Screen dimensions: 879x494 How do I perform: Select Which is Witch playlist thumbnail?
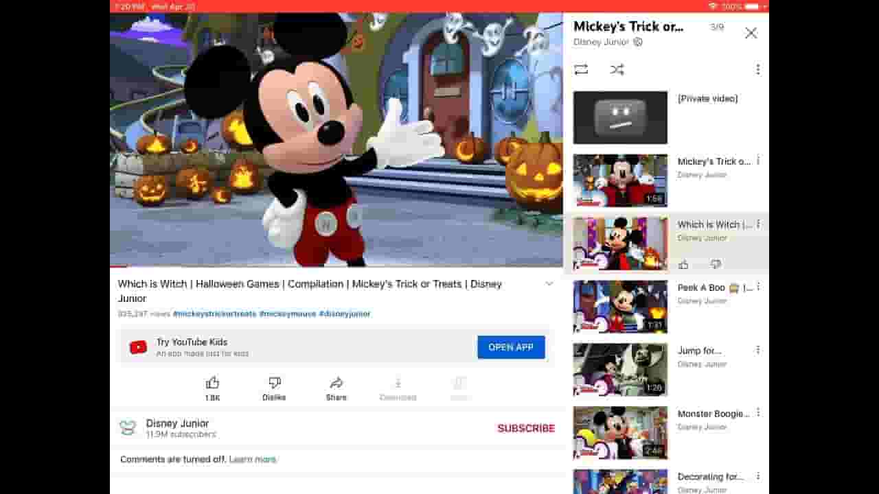tap(620, 244)
